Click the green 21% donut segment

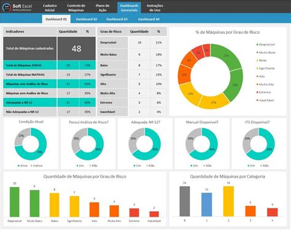pos(226,55)
